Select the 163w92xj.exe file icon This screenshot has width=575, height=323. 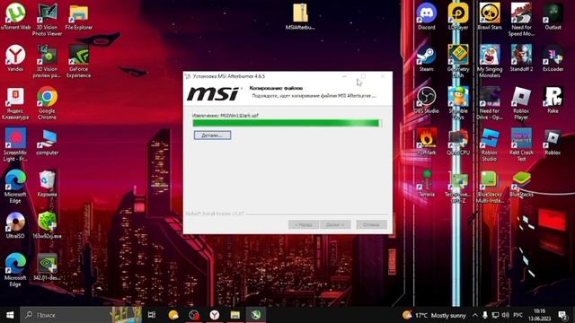(47, 225)
